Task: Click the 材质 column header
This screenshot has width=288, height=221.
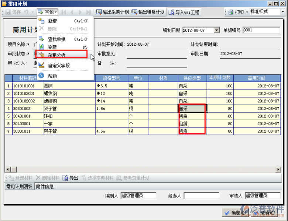Action: click(164, 78)
